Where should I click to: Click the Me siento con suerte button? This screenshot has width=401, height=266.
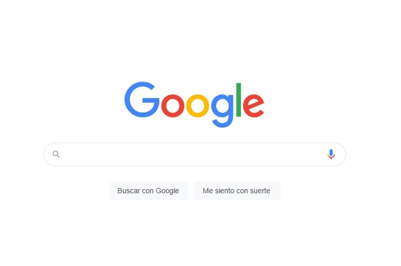pos(237,191)
